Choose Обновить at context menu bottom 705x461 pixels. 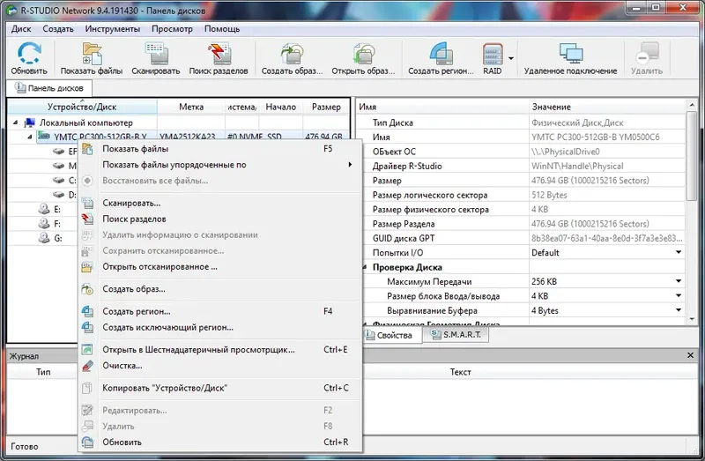219,442
